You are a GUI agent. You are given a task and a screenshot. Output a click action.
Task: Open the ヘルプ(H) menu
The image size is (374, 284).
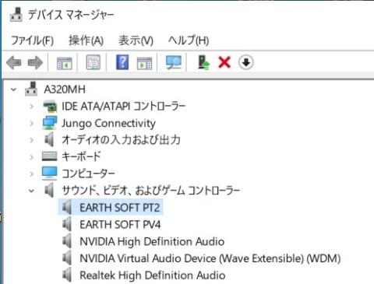[189, 40]
